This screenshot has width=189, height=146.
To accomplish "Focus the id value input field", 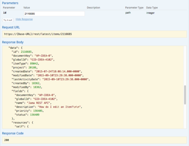I will (54, 13).
